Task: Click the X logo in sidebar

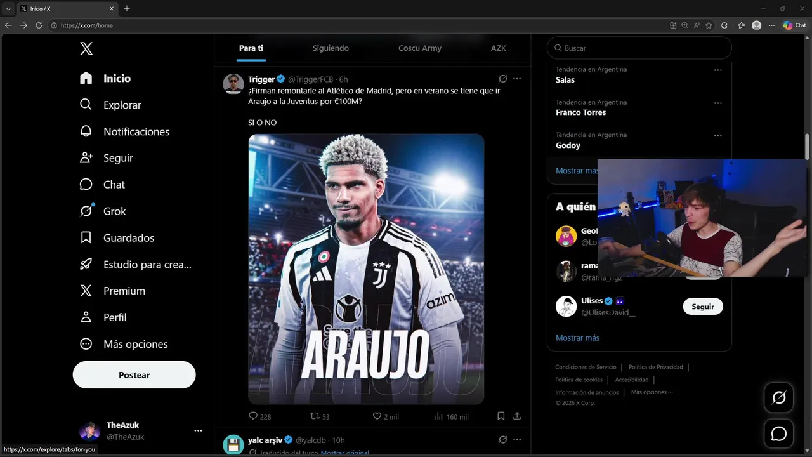Action: pyautogui.click(x=86, y=48)
